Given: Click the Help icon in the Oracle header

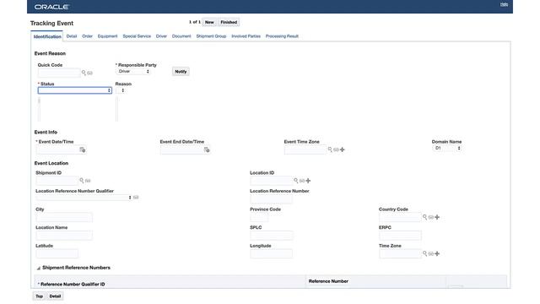Looking at the screenshot, I should click(x=504, y=4).
